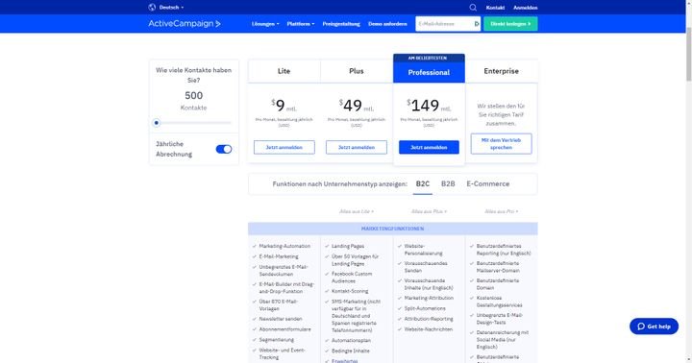Click the ActiveCampaign logo
This screenshot has width=692, height=363.
(x=185, y=23)
